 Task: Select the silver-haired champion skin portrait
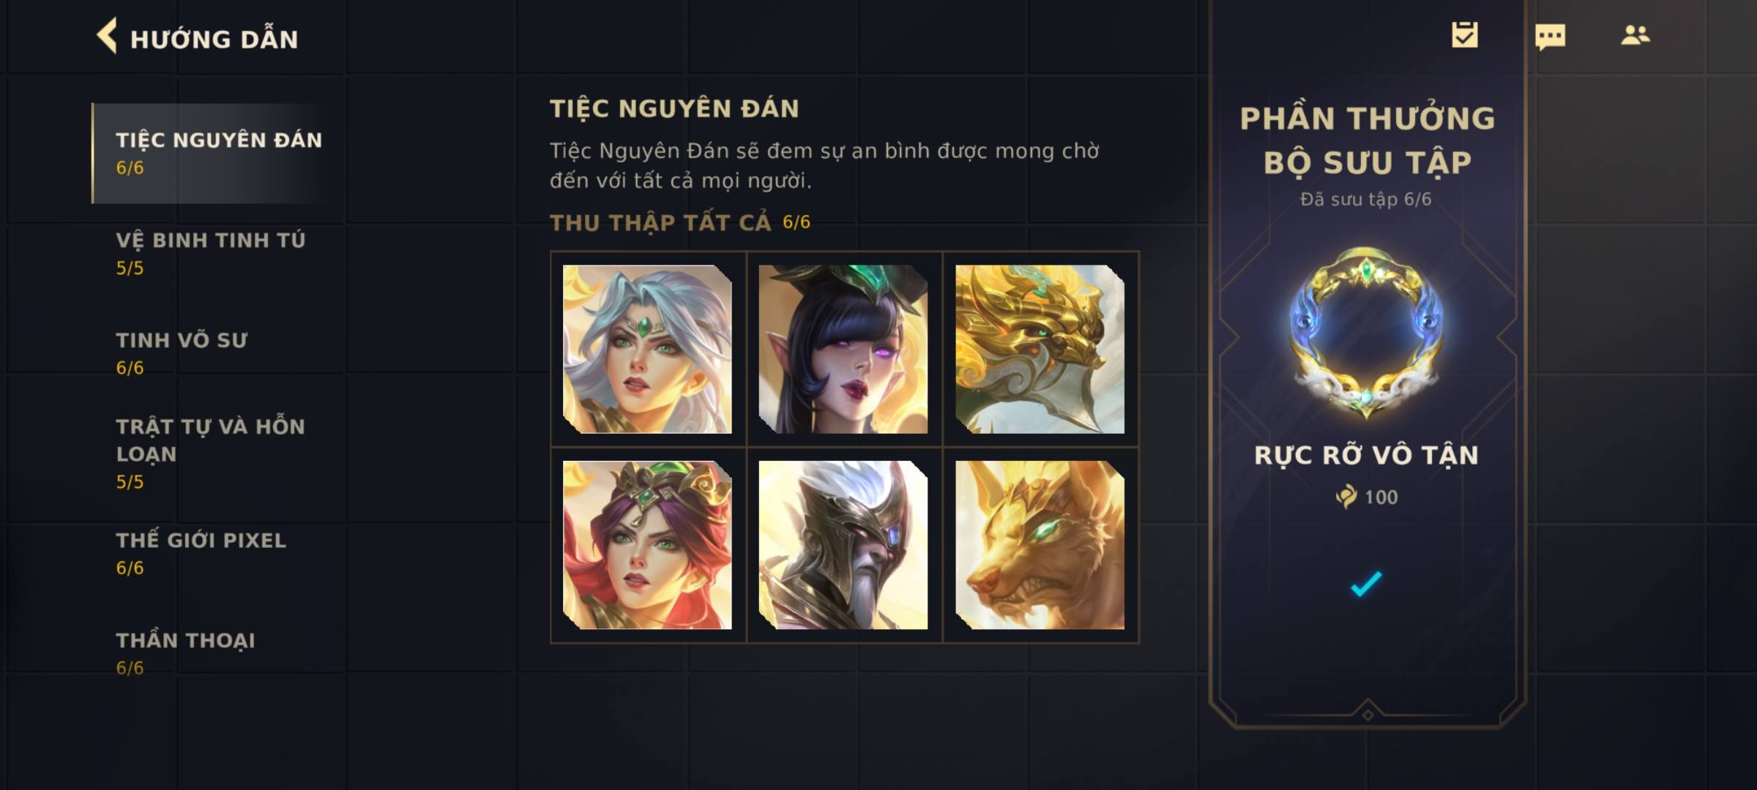click(x=647, y=349)
